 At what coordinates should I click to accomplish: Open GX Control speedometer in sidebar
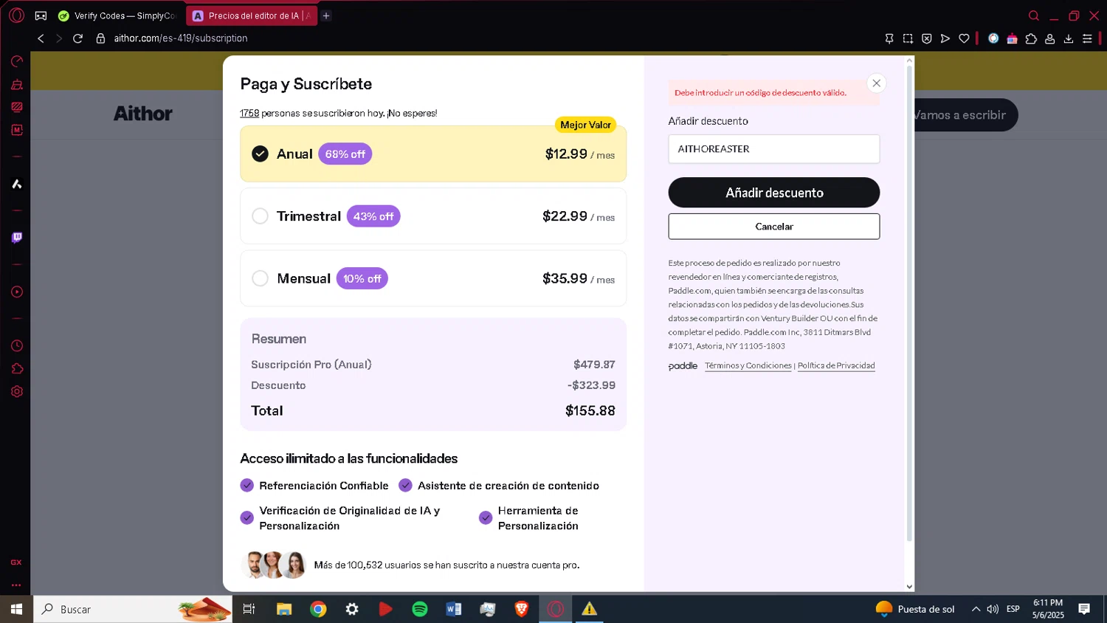[16, 61]
